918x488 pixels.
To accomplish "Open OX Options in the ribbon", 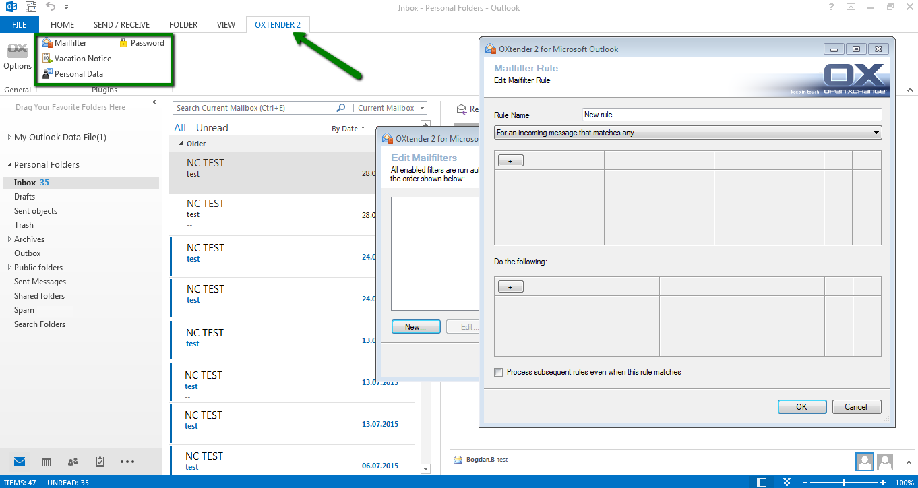I will coord(18,57).
